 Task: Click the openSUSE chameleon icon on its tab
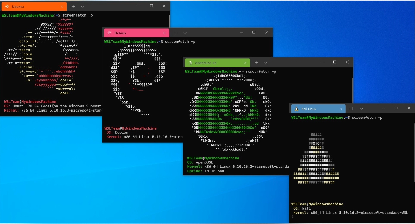191,63
